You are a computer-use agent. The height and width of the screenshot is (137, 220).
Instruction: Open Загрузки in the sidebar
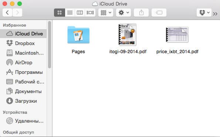coord(23,101)
